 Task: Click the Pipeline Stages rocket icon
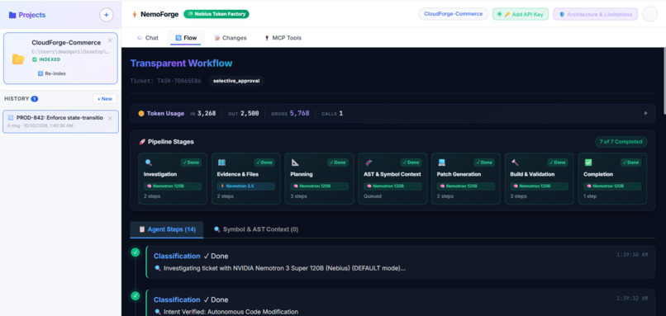pos(142,142)
